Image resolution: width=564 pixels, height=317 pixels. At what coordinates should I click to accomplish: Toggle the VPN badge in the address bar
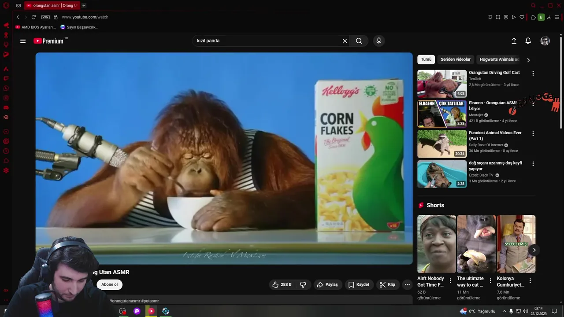pyautogui.click(x=45, y=17)
